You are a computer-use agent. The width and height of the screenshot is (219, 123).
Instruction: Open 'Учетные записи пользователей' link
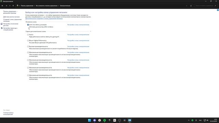tap(8, 113)
